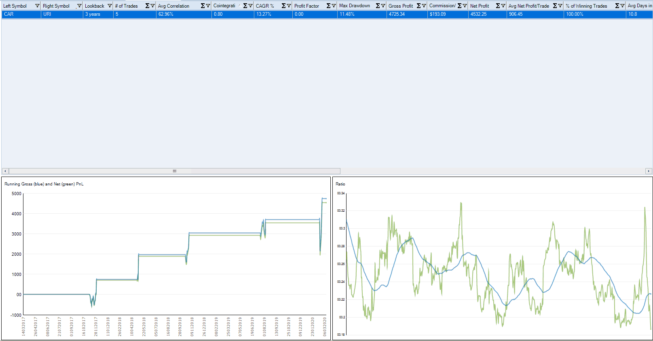Expand the Gross Profit filter dropdown

(x=424, y=6)
